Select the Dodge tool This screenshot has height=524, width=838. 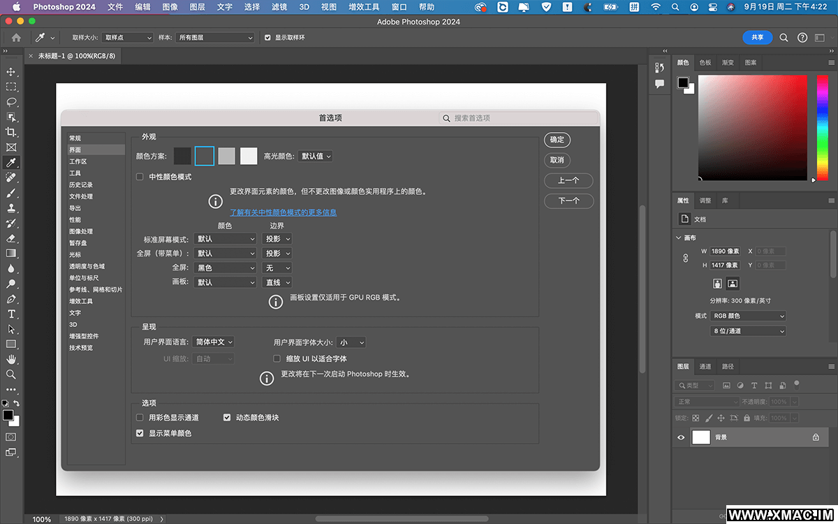(11, 284)
